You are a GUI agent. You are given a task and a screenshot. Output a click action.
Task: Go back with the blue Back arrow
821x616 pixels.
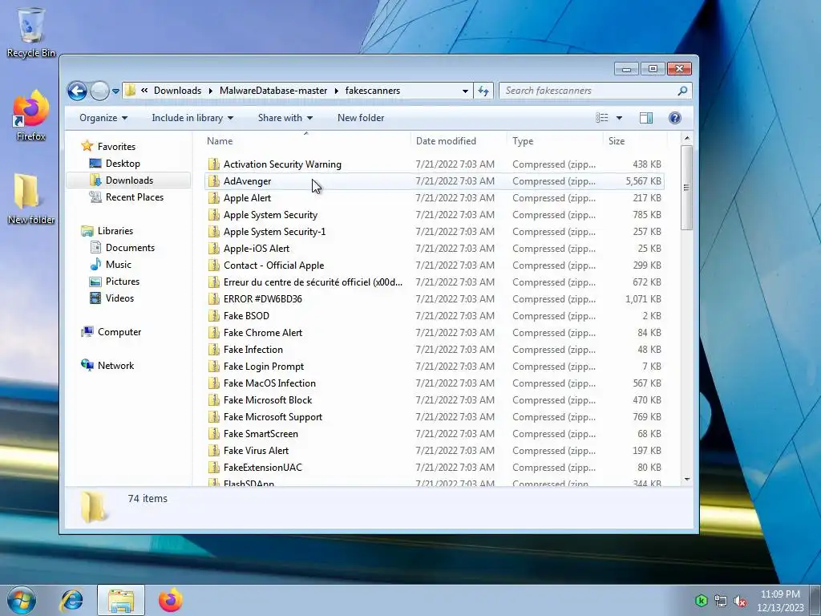pyautogui.click(x=77, y=91)
